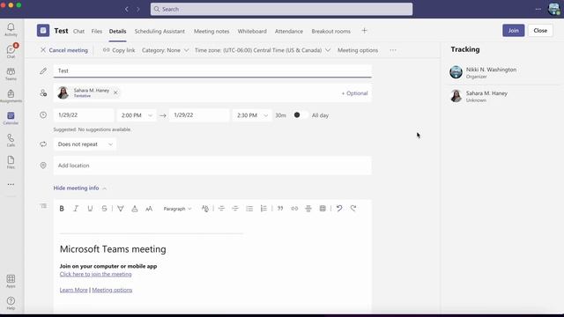Open text highlight color tool
This screenshot has width=564, height=317.
point(121,209)
